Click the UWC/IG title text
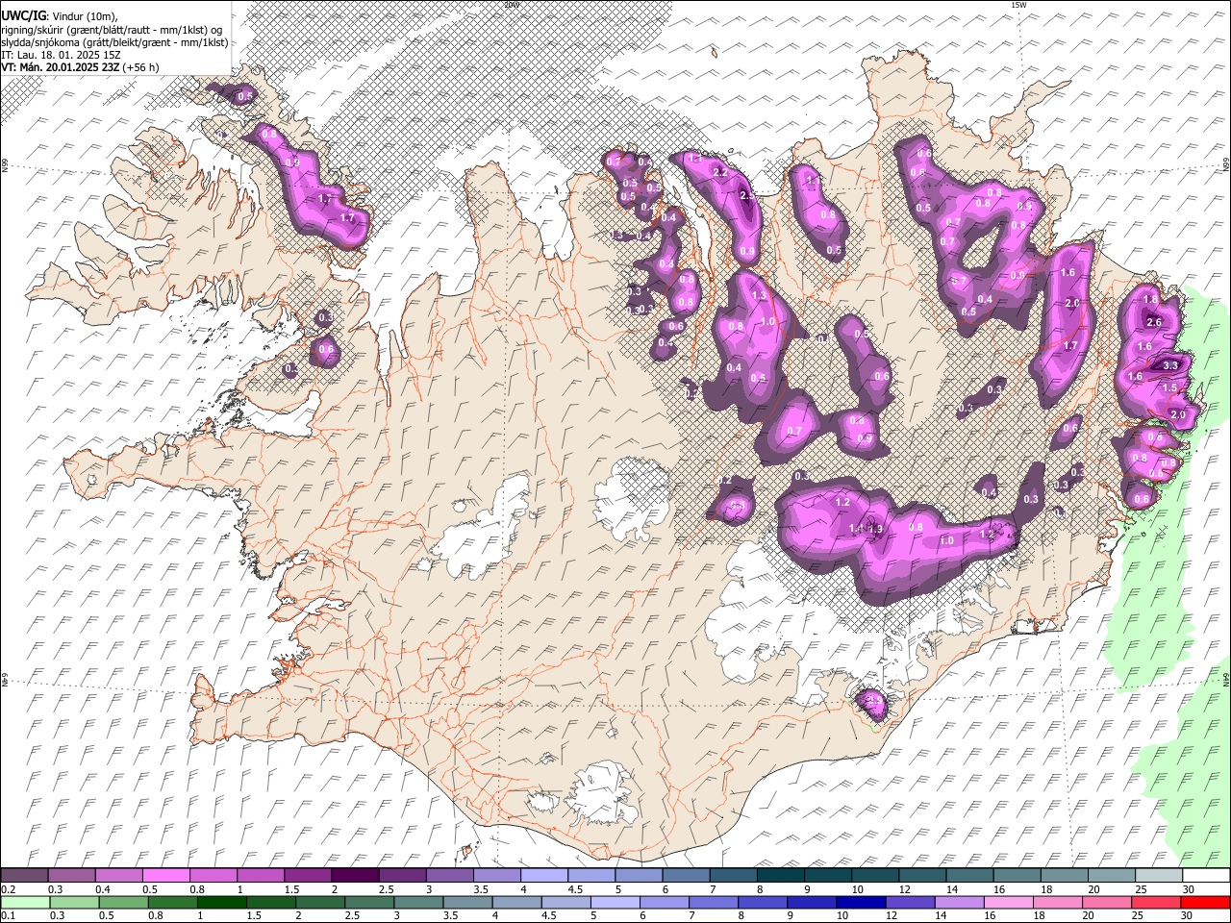The height and width of the screenshot is (923, 1231). [x=22, y=16]
